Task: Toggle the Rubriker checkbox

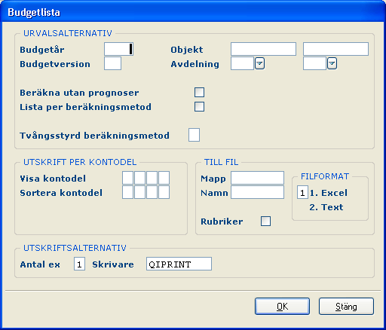Action: tap(265, 221)
